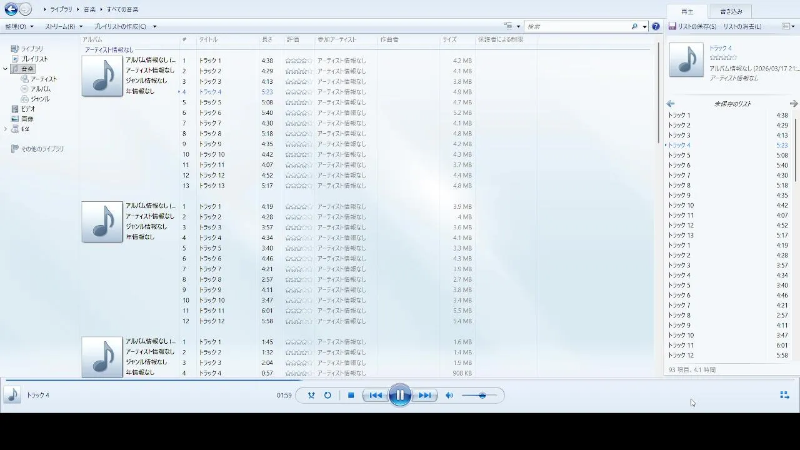Image resolution: width=800 pixels, height=450 pixels.
Task: Switch to the 再生 tab
Action: pyautogui.click(x=687, y=11)
